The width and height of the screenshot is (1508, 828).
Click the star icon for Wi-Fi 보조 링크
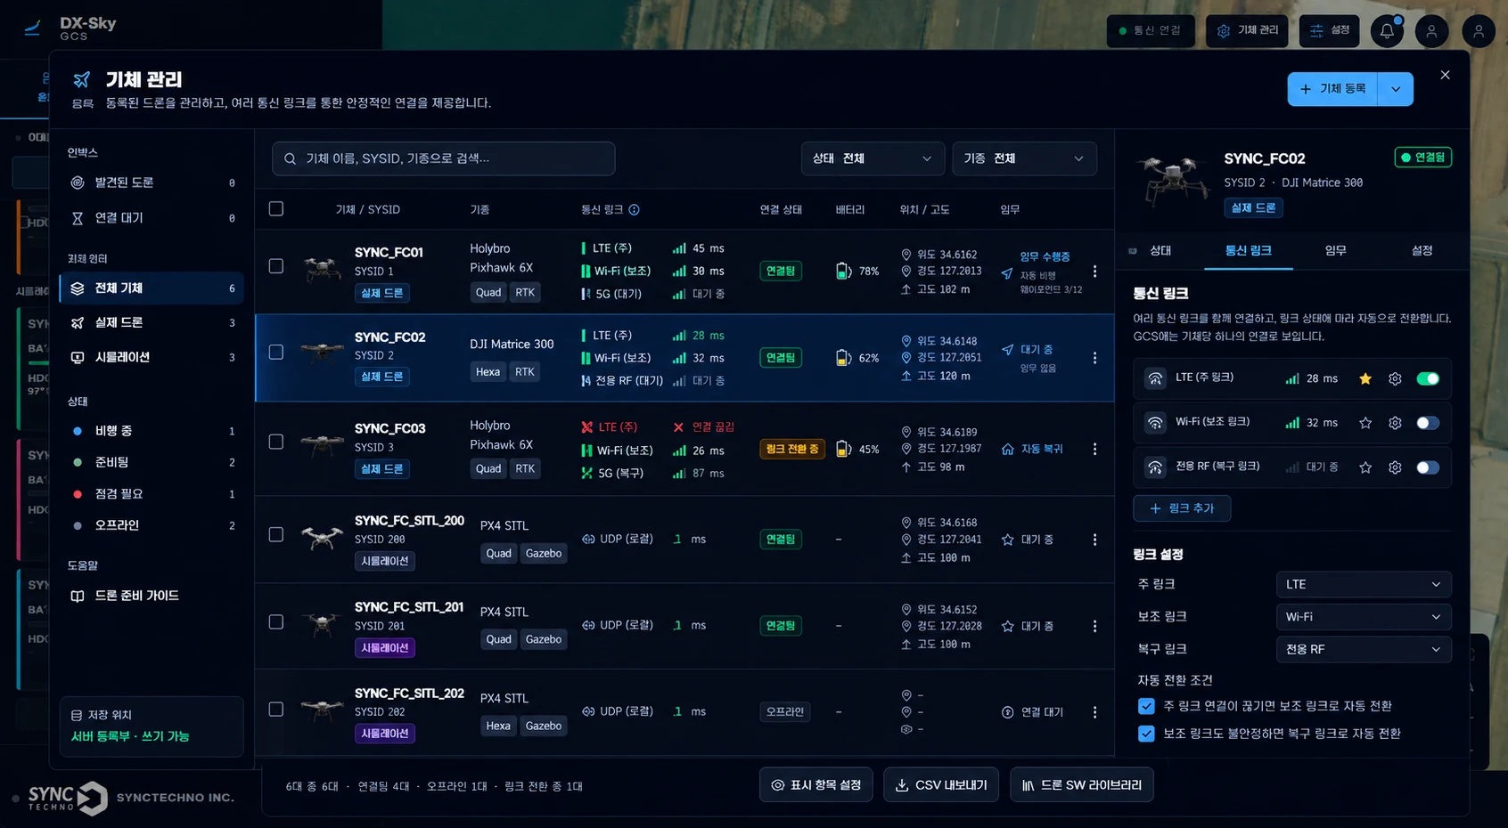[1365, 423]
